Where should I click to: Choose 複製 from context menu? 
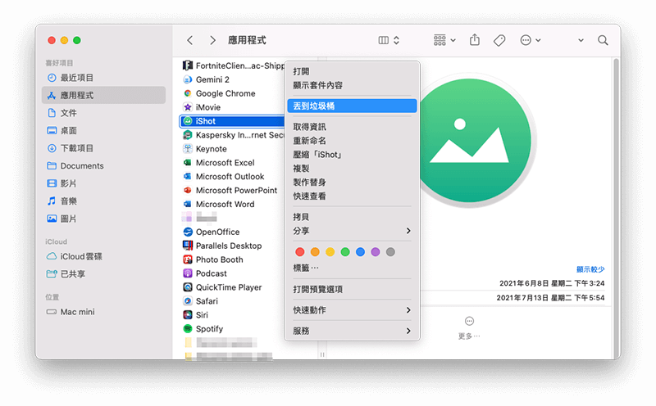[352, 169]
